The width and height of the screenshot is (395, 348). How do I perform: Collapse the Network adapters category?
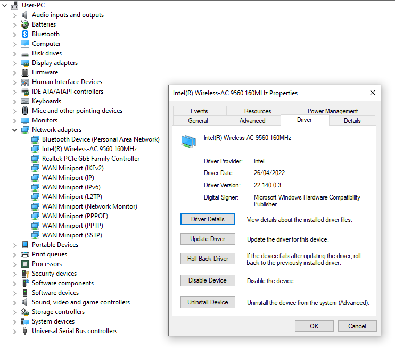pos(14,130)
